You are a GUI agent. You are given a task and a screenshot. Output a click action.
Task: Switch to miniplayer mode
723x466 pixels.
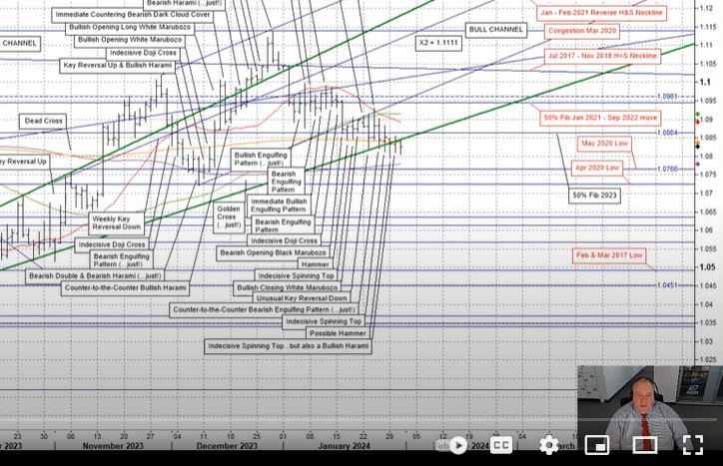[x=596, y=445]
